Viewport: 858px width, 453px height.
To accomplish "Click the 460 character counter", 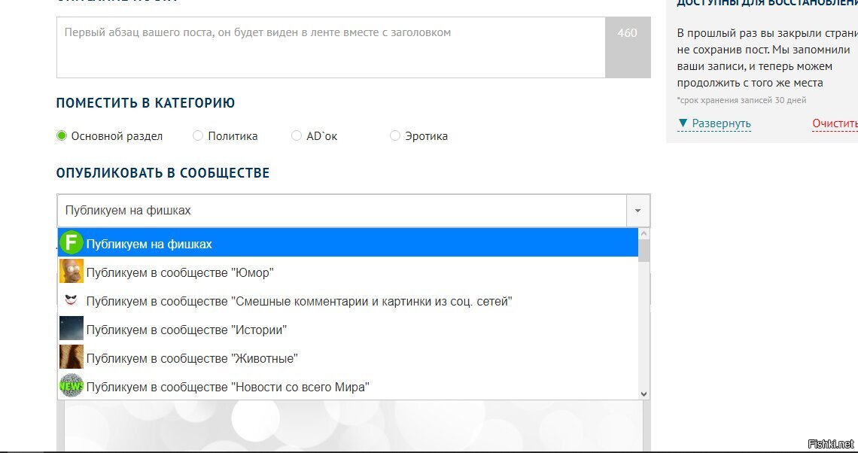I will pyautogui.click(x=628, y=47).
